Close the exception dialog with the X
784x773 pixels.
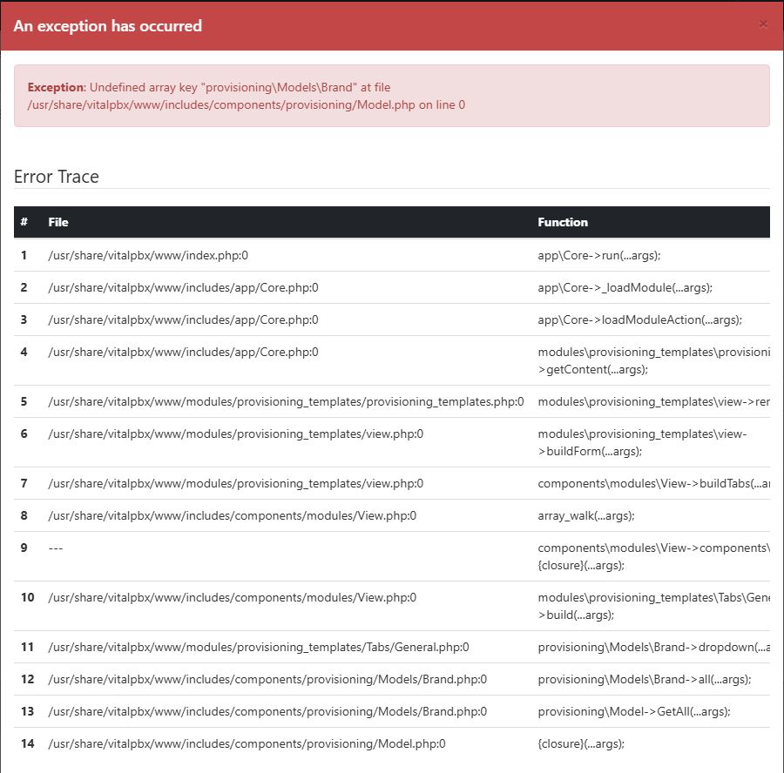pyautogui.click(x=763, y=24)
